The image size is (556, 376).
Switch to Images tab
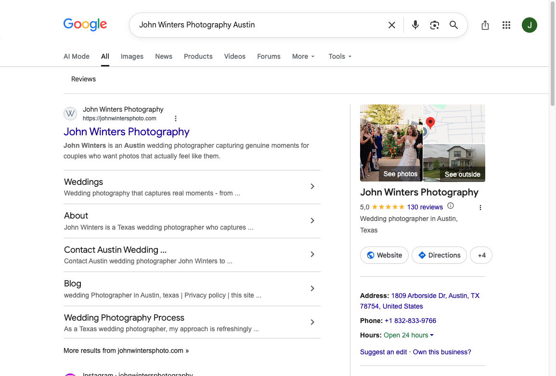click(x=132, y=56)
